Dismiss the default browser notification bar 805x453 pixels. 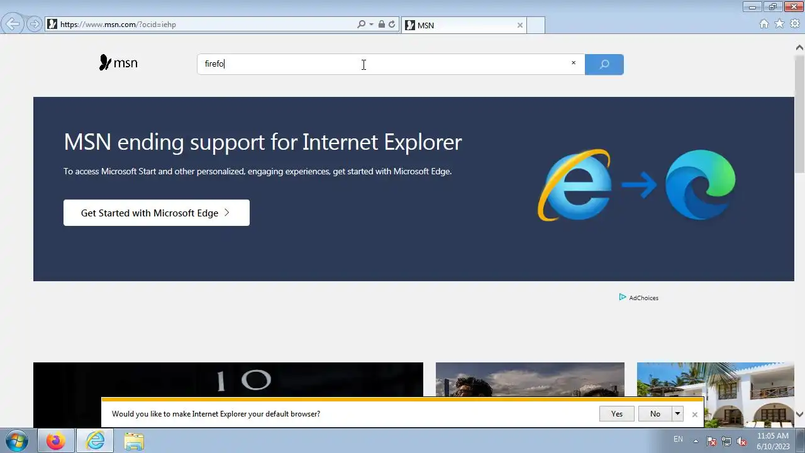click(x=695, y=415)
